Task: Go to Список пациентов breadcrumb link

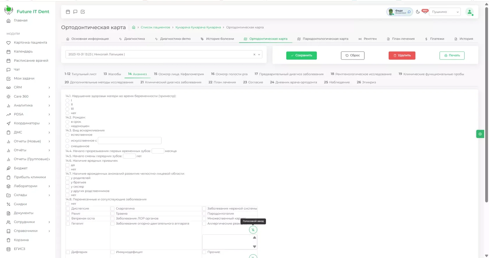Action: click(x=155, y=27)
